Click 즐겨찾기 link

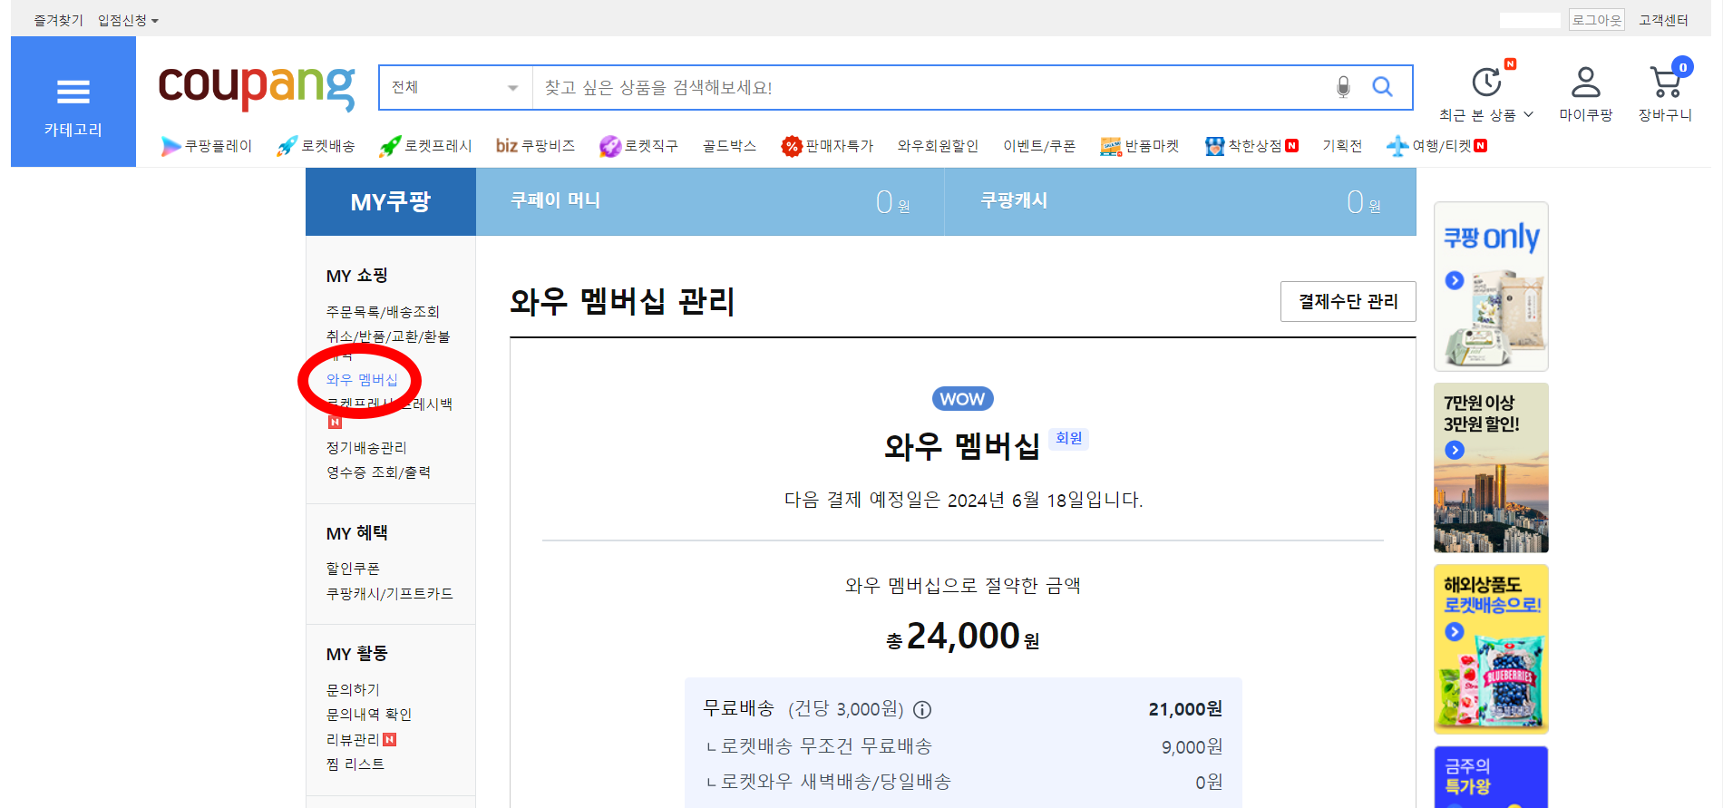[x=58, y=20]
